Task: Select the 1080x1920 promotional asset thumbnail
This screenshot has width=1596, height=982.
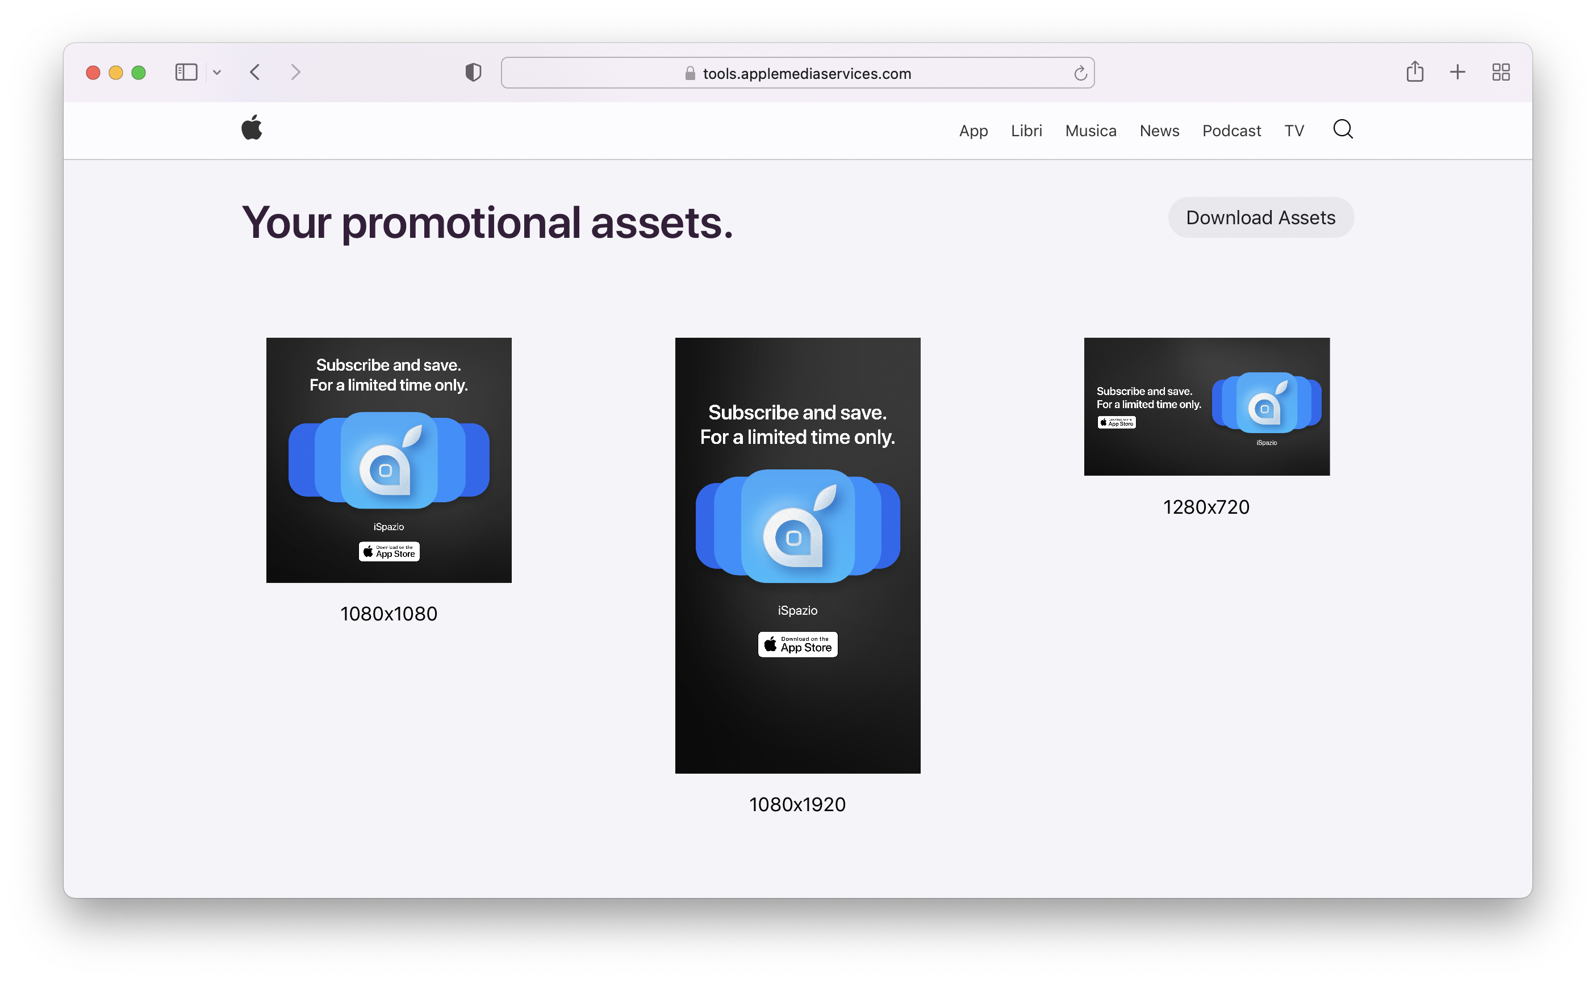Action: click(x=797, y=555)
